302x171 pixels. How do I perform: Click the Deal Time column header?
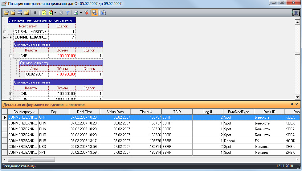click(x=84, y=112)
